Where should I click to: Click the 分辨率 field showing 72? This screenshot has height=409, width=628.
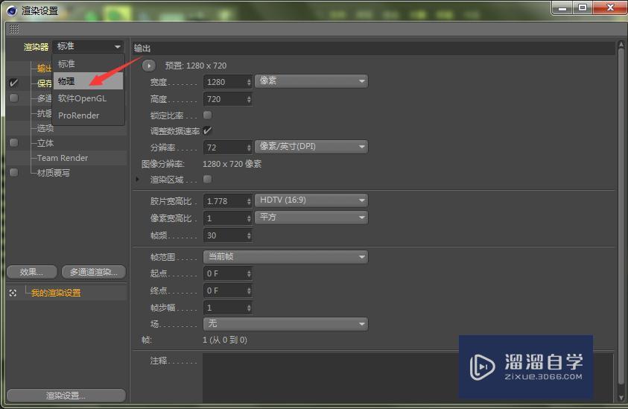point(224,148)
